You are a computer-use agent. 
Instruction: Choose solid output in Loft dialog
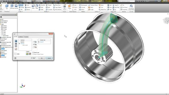tap(27, 54)
